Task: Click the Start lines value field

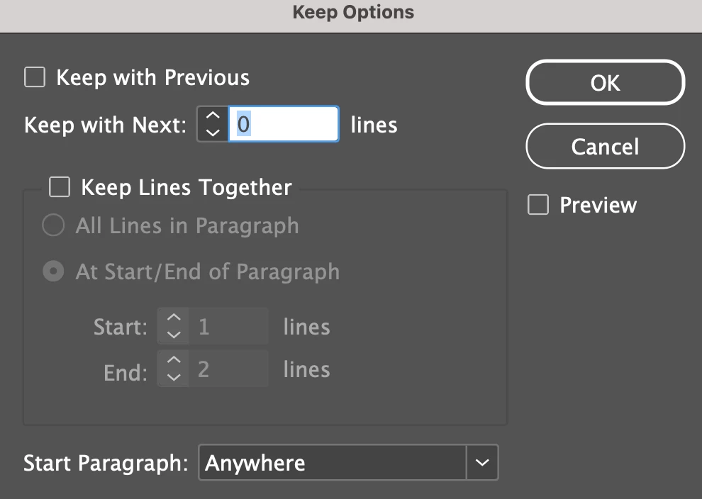Action: (228, 327)
